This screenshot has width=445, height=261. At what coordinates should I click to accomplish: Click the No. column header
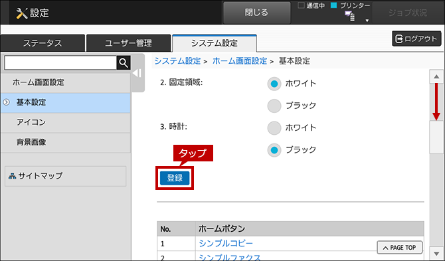(x=176, y=228)
